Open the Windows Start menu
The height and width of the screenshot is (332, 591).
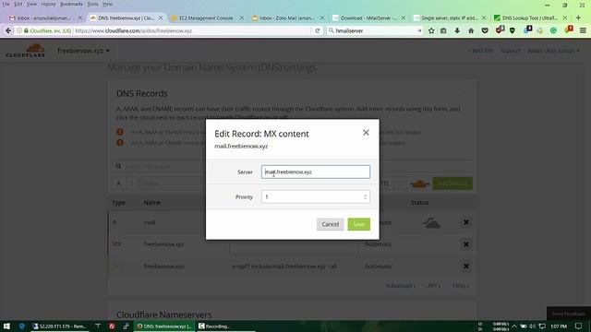[x=6, y=326]
